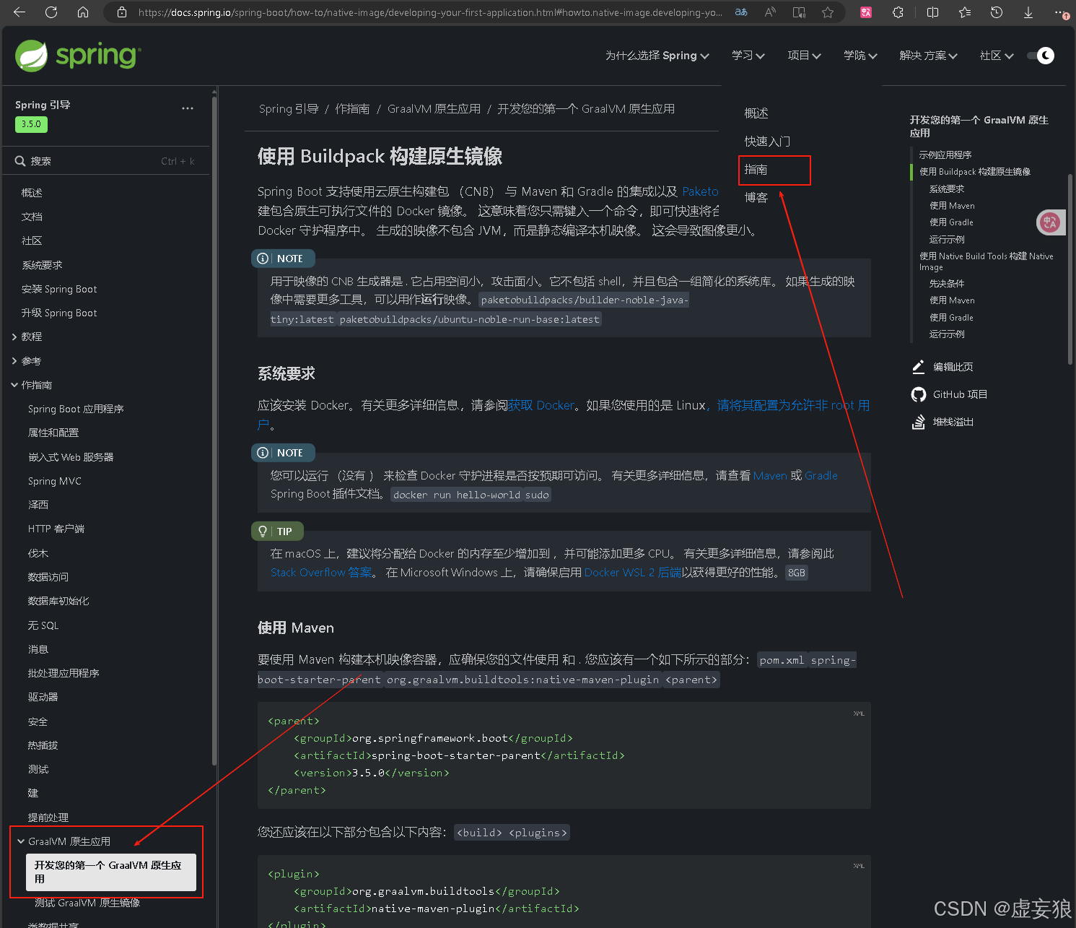Collapse GraalVM 原生应用 tree node
Image resolution: width=1076 pixels, height=928 pixels.
(x=21, y=841)
